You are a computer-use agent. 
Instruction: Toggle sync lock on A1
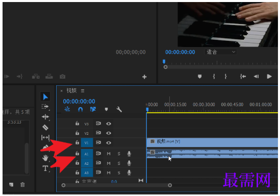pos(98,153)
